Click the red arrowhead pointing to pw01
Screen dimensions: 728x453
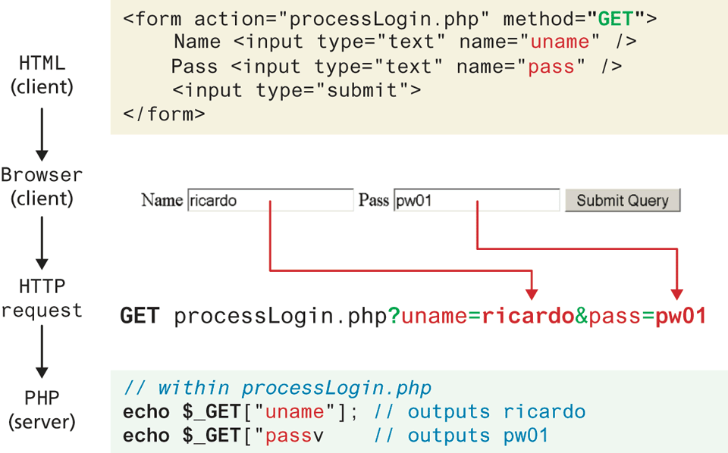tap(677, 293)
